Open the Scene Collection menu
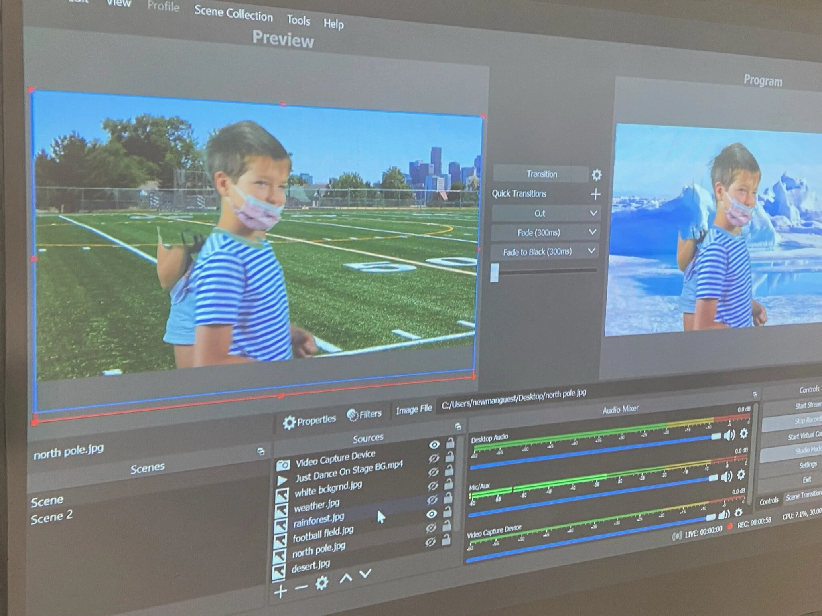 [x=233, y=14]
